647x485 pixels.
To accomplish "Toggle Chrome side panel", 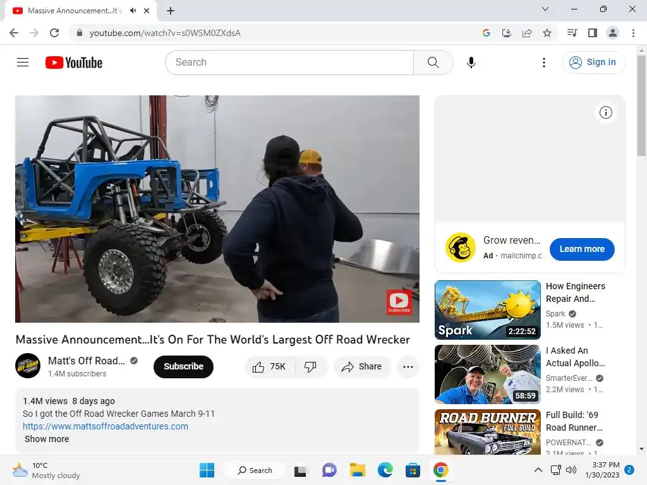I will [593, 33].
